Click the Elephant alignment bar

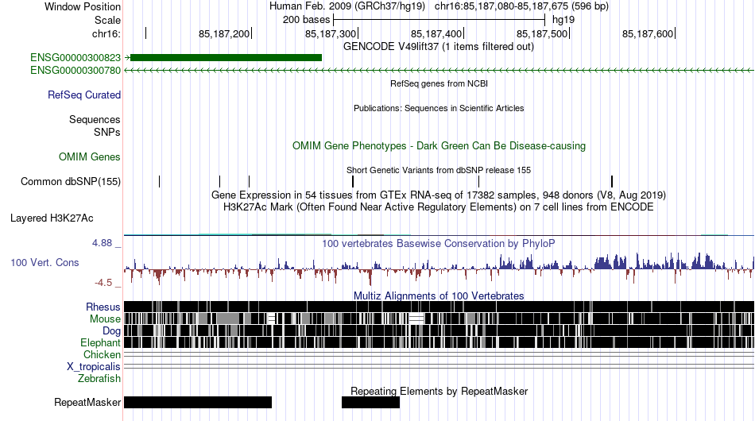click(439, 342)
